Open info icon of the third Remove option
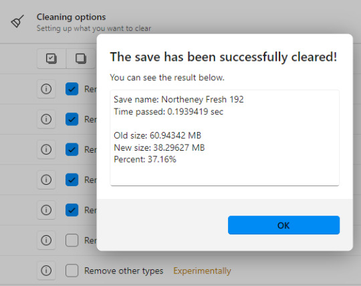This screenshot has height=286, width=361. click(x=46, y=149)
